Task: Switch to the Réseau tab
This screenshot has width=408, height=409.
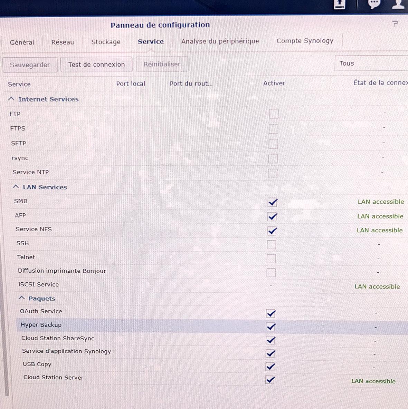Action: [x=63, y=42]
